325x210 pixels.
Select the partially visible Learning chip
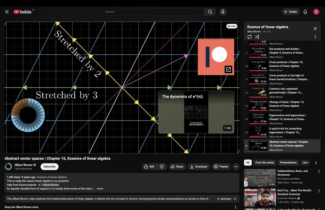[306, 162]
